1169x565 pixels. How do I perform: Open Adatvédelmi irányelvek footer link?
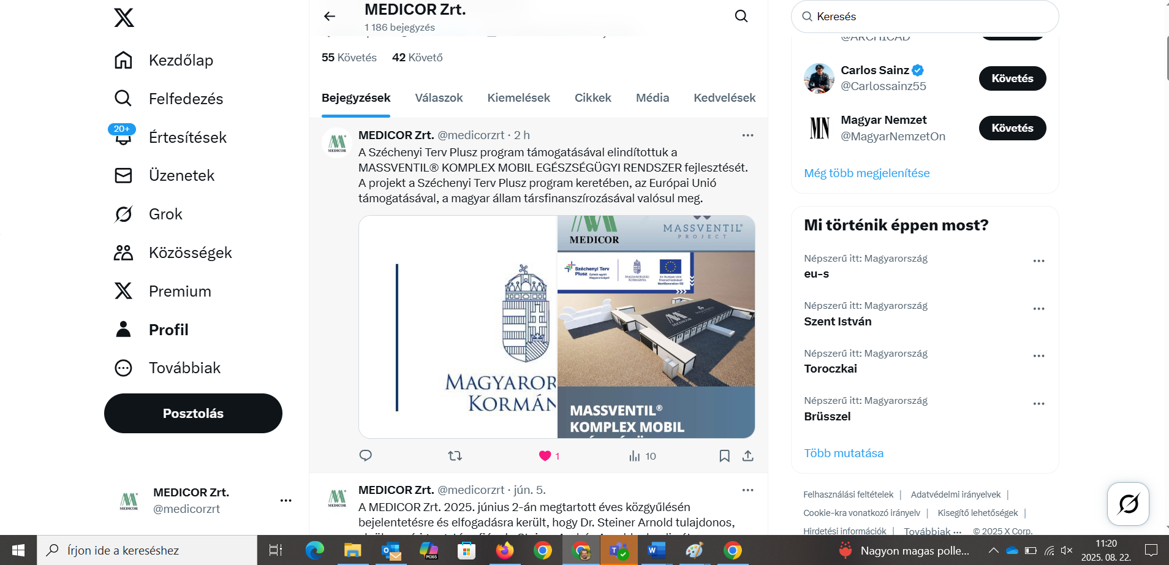point(955,495)
